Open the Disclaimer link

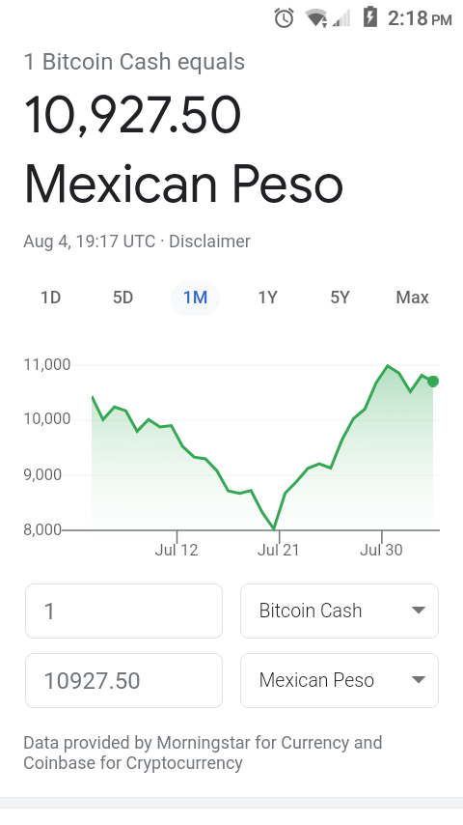(209, 242)
